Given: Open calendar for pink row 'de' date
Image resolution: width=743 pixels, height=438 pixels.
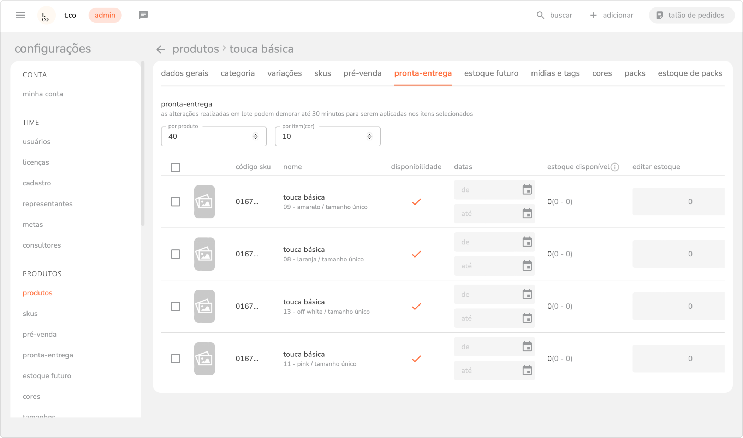Looking at the screenshot, I should pyautogui.click(x=527, y=347).
